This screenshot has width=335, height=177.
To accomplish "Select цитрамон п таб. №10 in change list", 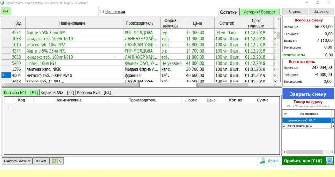I will click(x=308, y=120).
